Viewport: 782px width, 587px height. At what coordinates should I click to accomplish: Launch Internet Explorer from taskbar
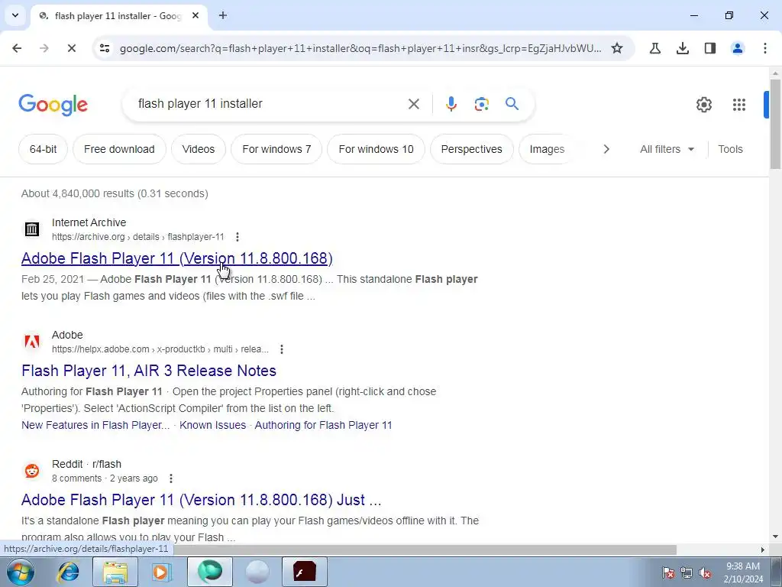point(68,572)
